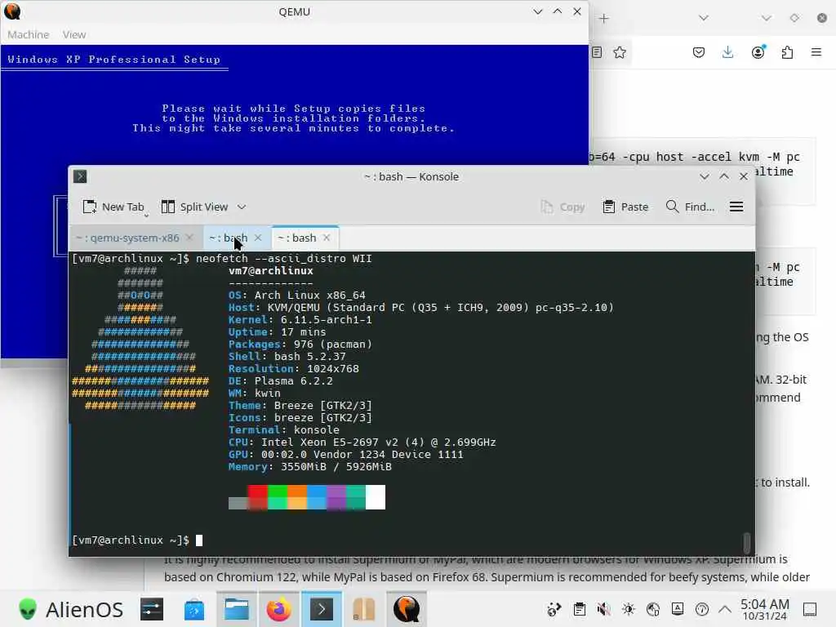Click the white neofetch color block
Image resolution: width=836 pixels, height=627 pixels.
[376, 497]
